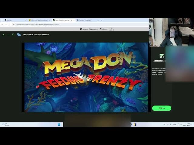194x145 pixels.
Task: Click the Snabbinsättning coins deposit icon
Action: [x=162, y=56]
